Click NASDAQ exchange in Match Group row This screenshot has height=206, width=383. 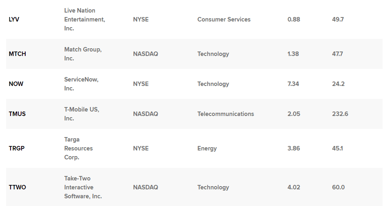[146, 54]
